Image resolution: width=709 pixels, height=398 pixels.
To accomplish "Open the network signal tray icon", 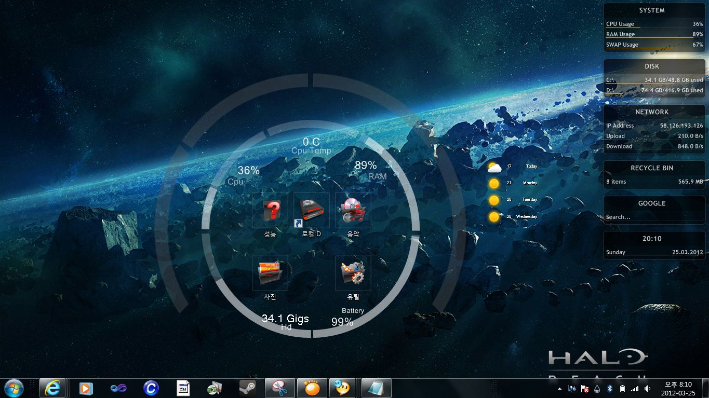I will (635, 389).
